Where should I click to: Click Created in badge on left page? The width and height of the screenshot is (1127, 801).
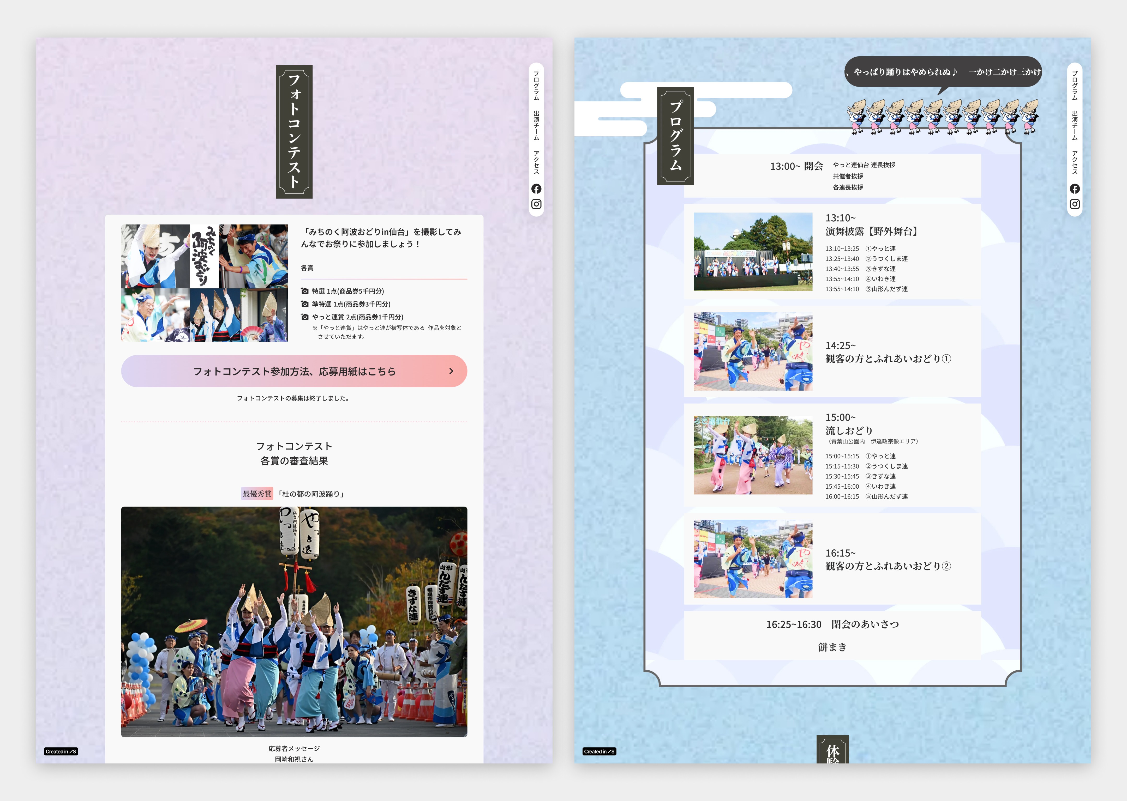[61, 752]
